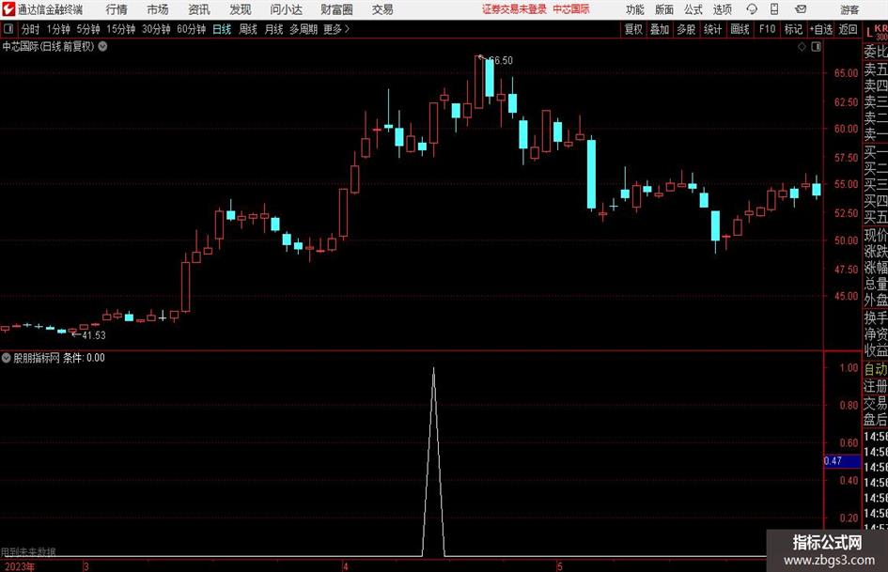Click the 换手 row in the quote panel
This screenshot has height=572, width=888.
pyautogui.click(x=876, y=317)
